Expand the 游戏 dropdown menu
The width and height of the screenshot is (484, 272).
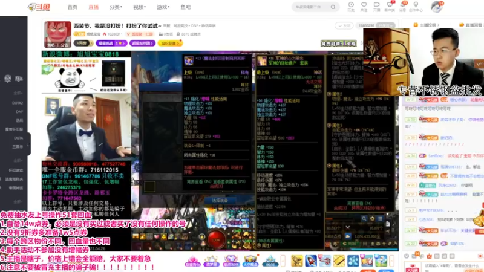point(163,7)
